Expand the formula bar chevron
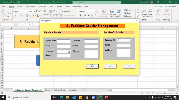Screen dimensions: 179x100 pos(177,24)
